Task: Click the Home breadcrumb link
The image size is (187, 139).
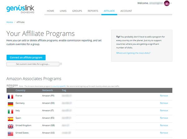Action: click(10, 22)
